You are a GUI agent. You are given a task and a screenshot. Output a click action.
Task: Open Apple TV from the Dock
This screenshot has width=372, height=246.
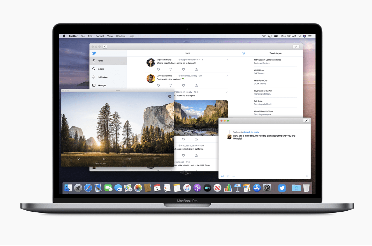click(x=207, y=188)
